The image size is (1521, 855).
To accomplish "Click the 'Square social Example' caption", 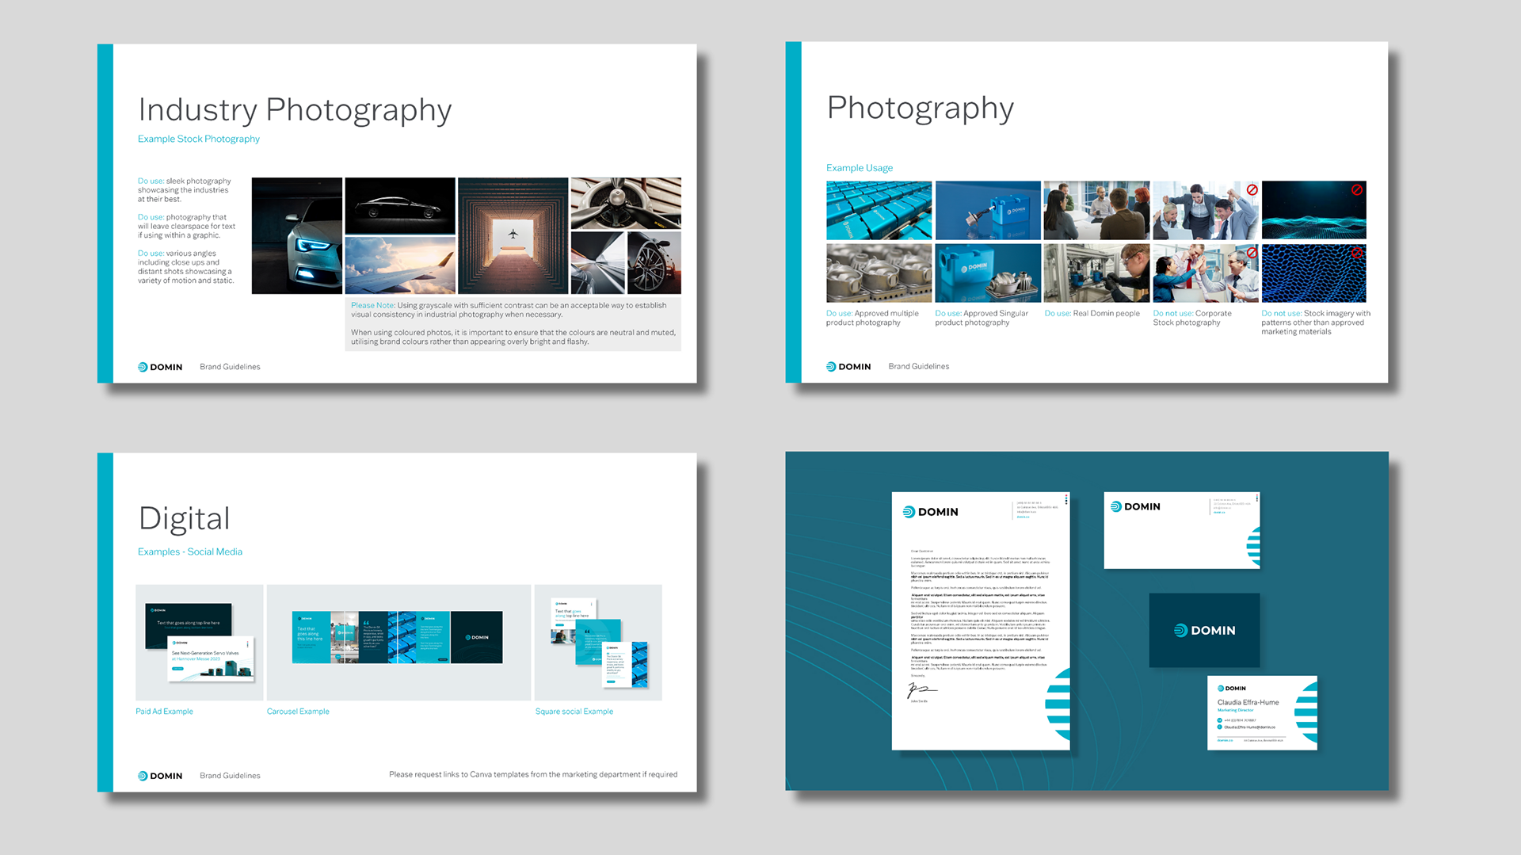I will [x=574, y=712].
